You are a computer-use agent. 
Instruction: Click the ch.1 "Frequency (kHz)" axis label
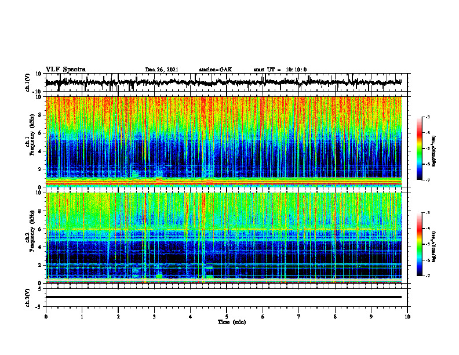tap(31, 136)
